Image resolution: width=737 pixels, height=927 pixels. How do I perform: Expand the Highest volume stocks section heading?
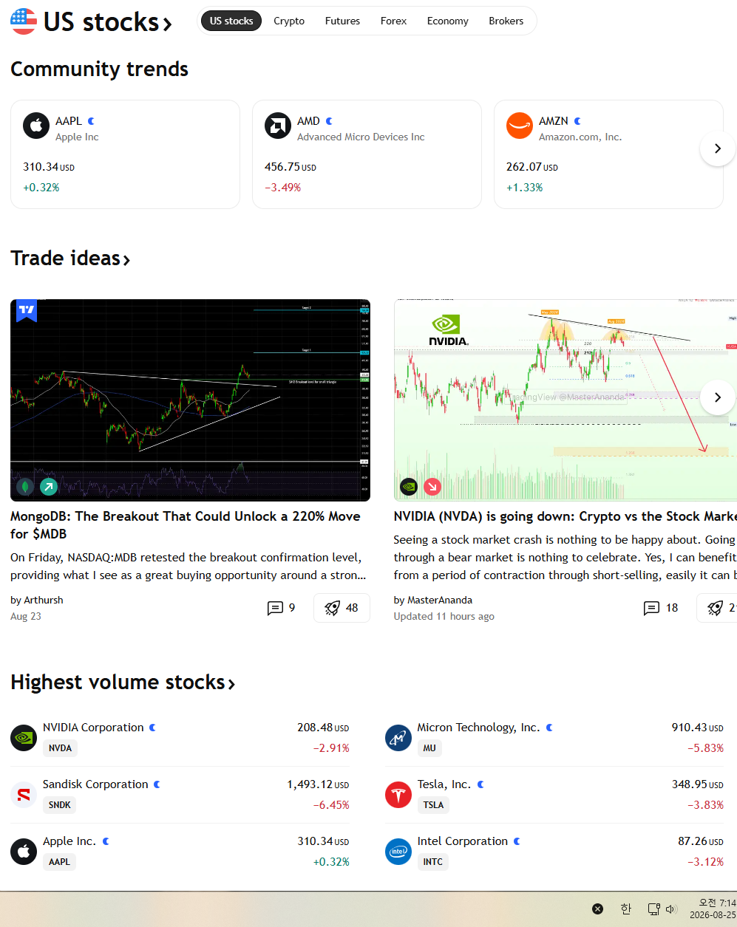pos(123,682)
